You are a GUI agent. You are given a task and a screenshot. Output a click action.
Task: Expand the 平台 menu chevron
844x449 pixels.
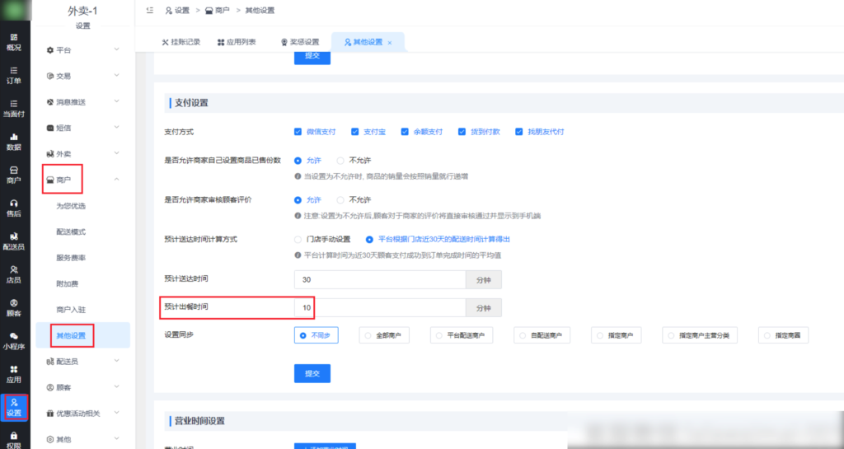coord(117,49)
